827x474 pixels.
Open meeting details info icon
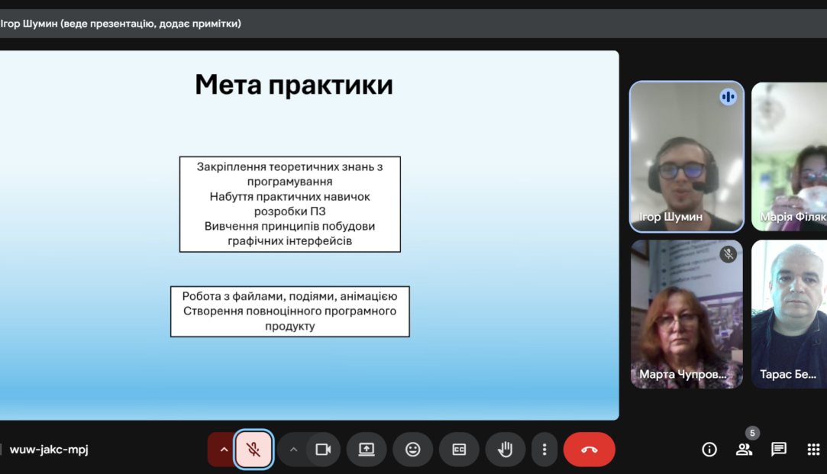pos(709,450)
